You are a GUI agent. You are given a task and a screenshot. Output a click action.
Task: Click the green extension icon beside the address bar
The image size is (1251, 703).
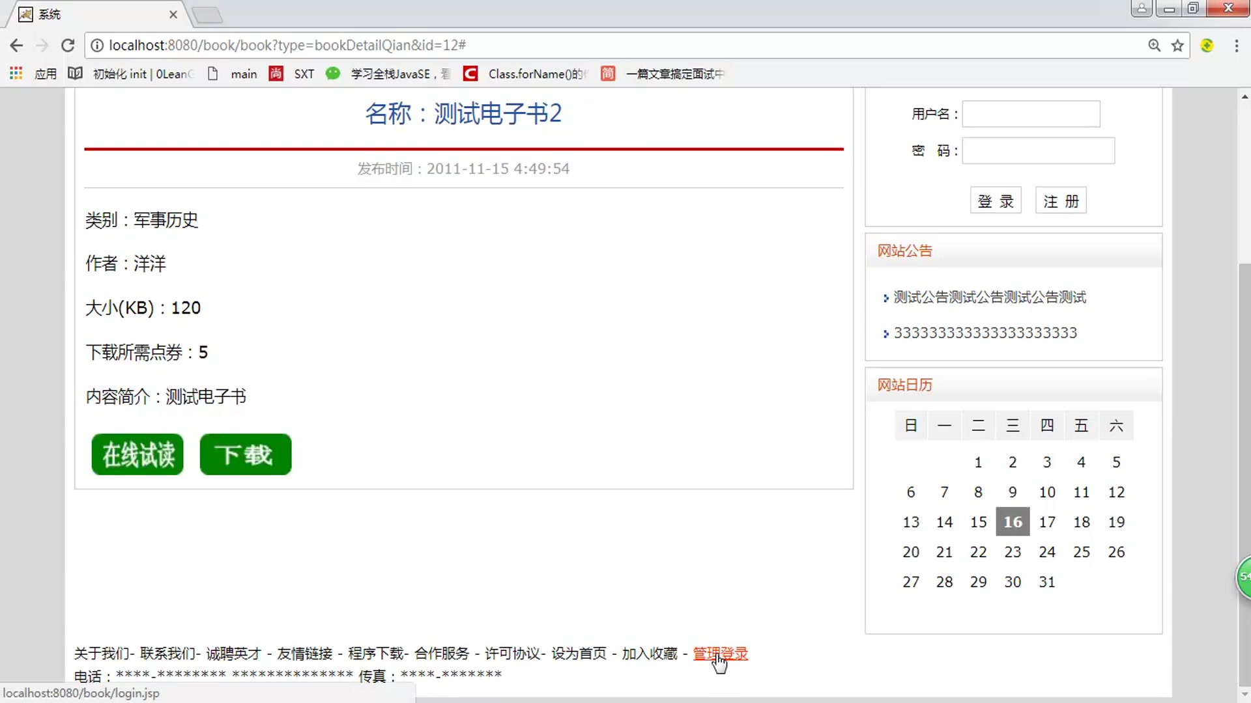point(1207,45)
